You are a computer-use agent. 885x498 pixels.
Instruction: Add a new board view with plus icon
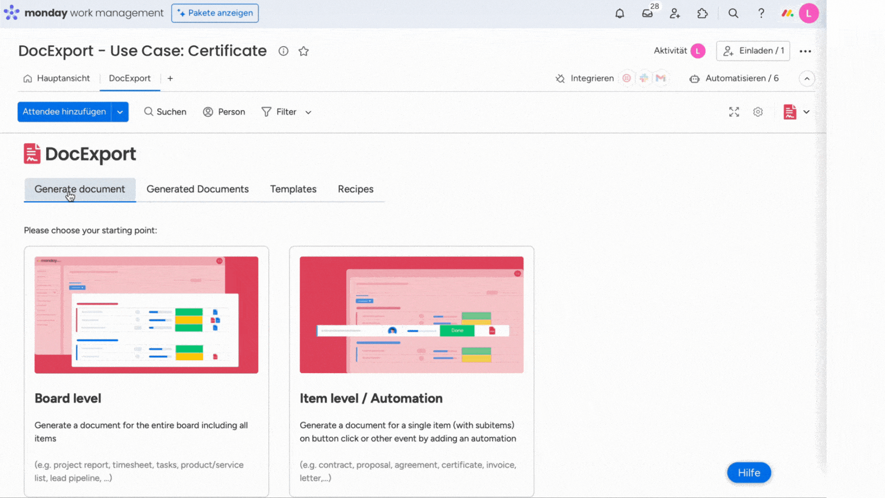click(170, 78)
